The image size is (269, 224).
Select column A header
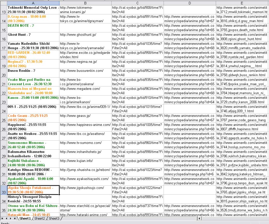tap(33, 3)
